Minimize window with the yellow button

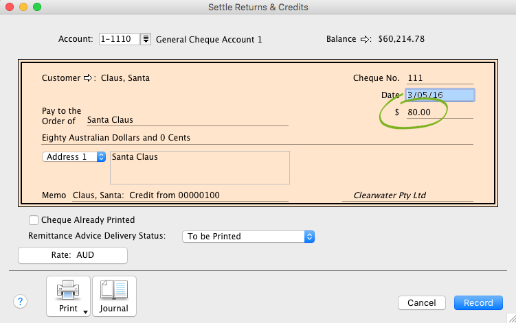(x=23, y=7)
